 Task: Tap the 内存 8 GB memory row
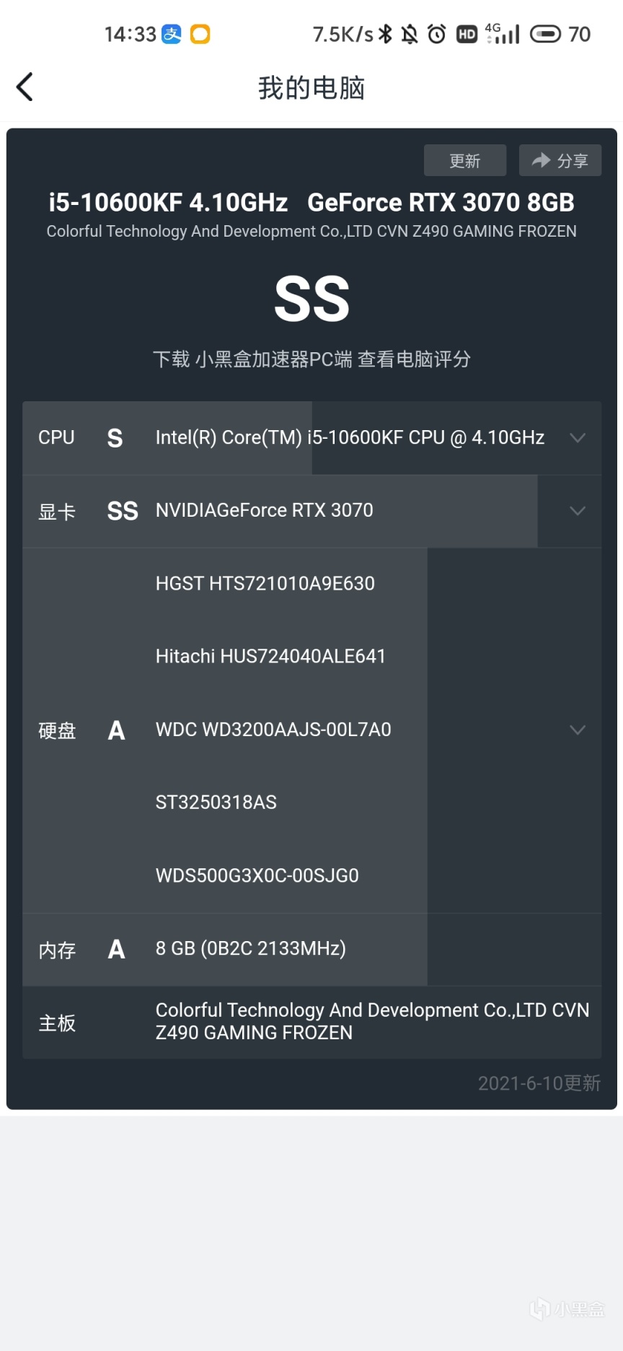pyautogui.click(x=250, y=948)
